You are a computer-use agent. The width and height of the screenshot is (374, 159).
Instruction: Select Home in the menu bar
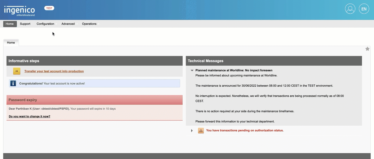10,24
